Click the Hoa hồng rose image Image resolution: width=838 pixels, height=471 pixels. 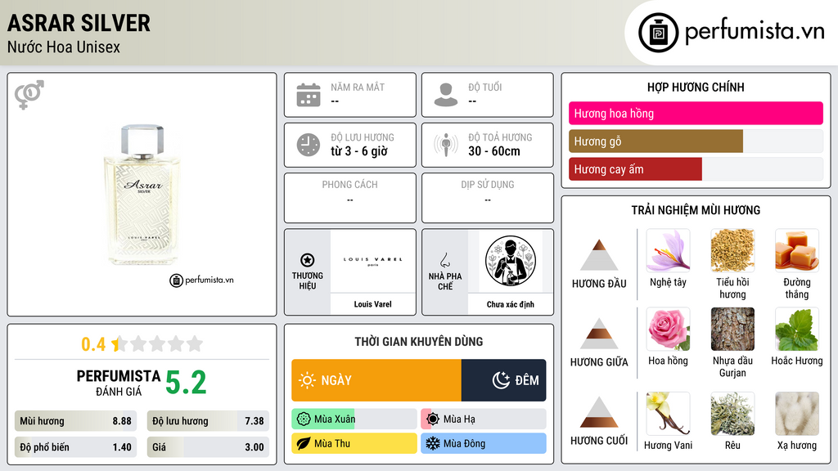(x=668, y=329)
